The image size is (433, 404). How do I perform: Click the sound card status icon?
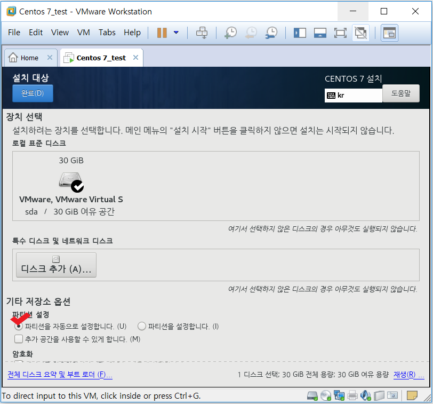point(366,395)
